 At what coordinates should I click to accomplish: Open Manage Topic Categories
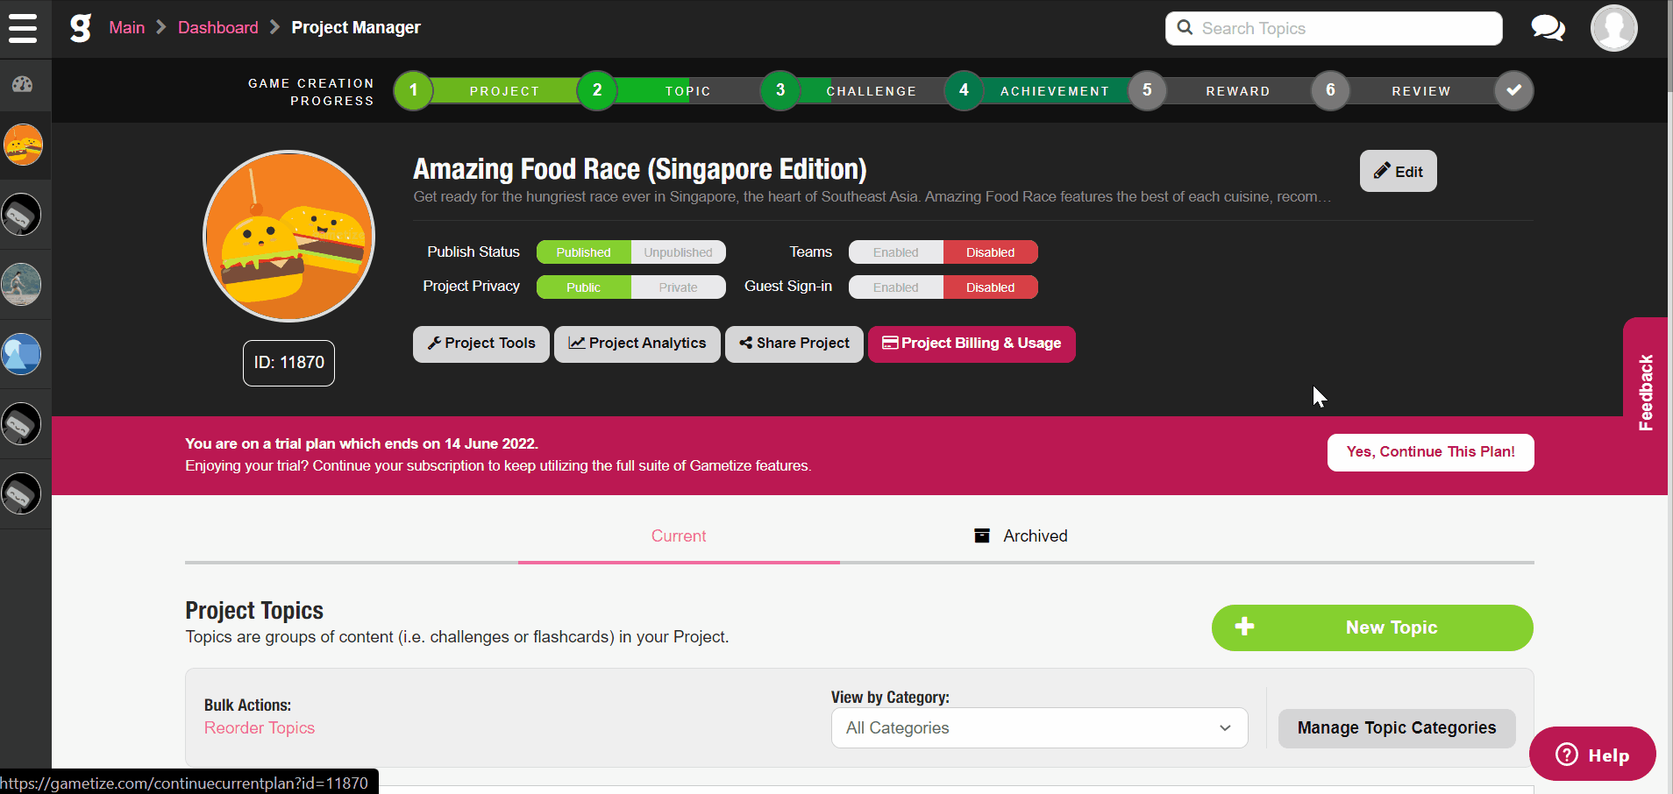1397,728
